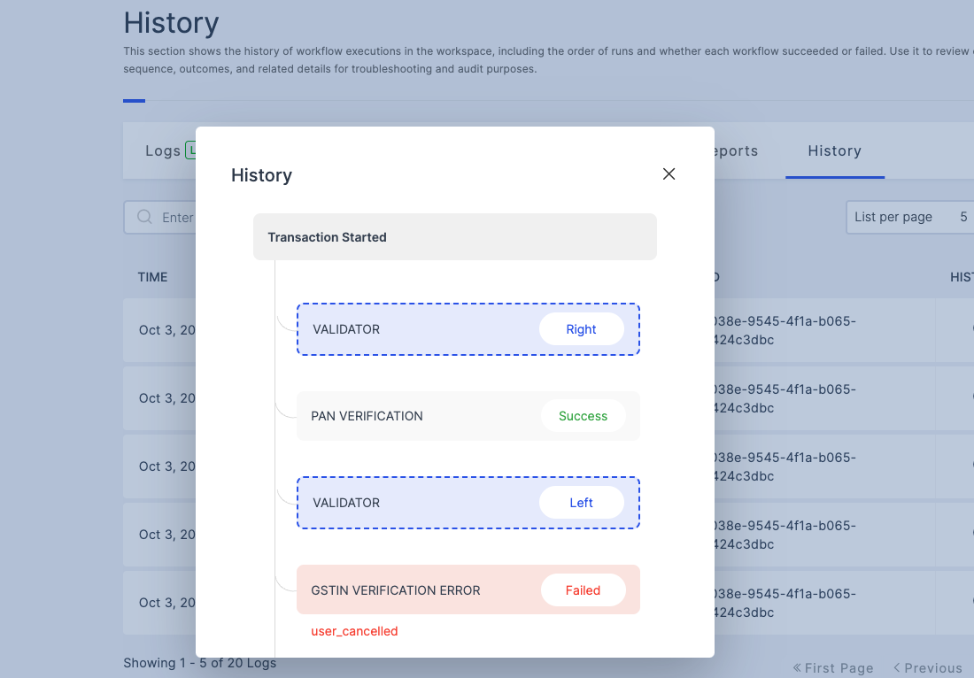Click the Failed badge on GSTIN error

(583, 590)
